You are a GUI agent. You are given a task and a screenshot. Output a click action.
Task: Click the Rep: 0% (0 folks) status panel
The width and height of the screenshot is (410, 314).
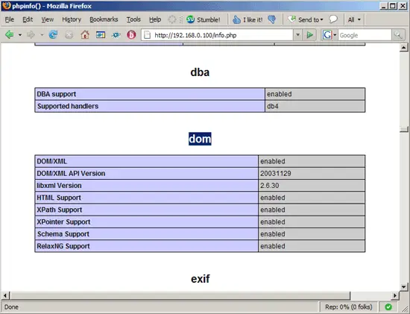349,307
